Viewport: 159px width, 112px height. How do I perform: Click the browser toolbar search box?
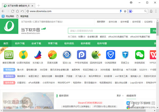[x=139, y=11]
